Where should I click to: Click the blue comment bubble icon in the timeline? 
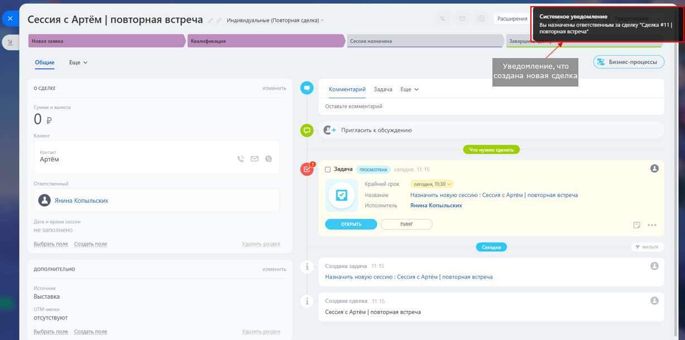[306, 88]
